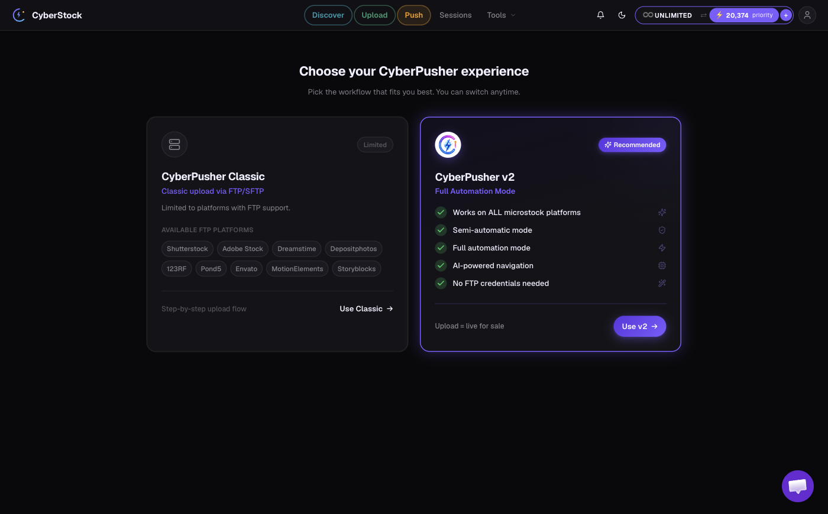Switch to the Upload tab
828x514 pixels.
coord(374,15)
